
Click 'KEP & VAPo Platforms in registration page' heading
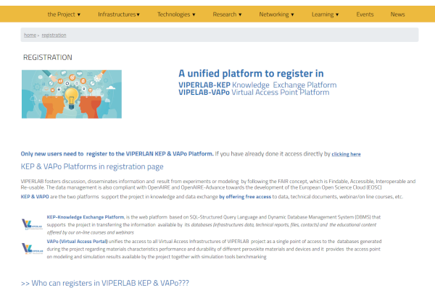(x=92, y=166)
